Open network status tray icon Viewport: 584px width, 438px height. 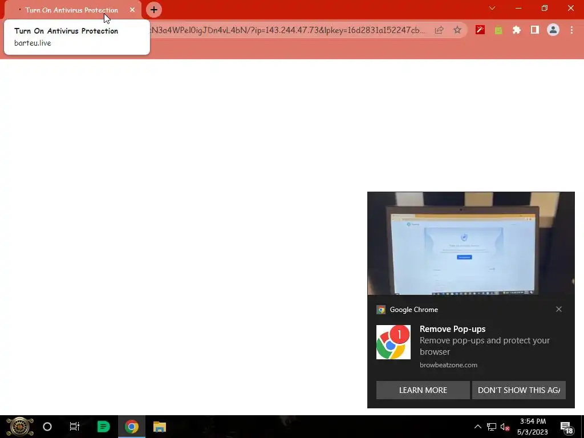(492, 427)
